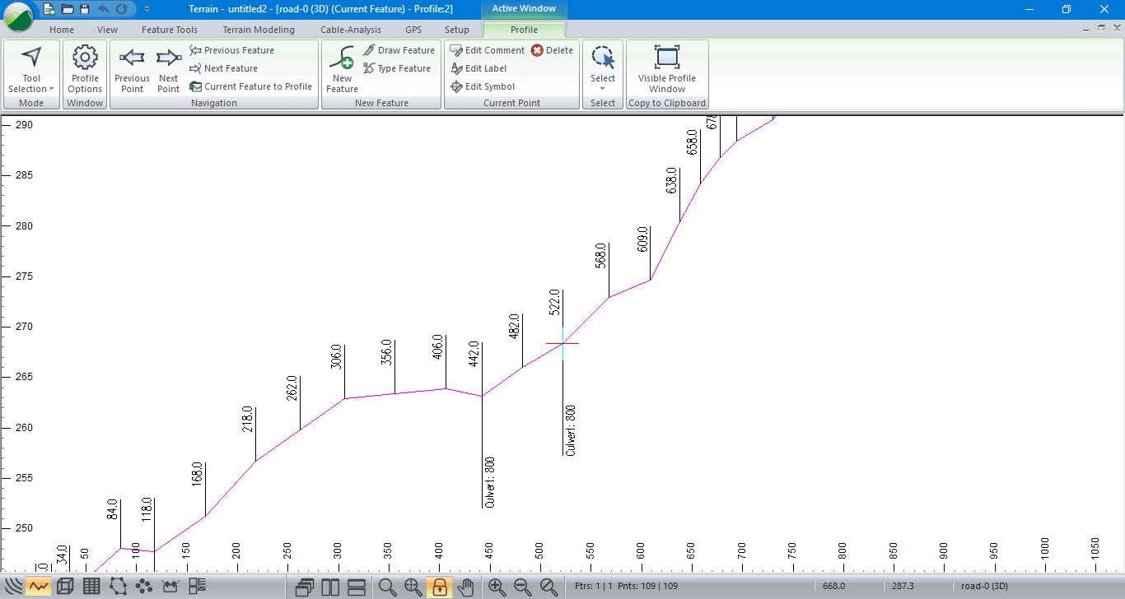
Task: Jump to Next Feature
Action: click(223, 68)
